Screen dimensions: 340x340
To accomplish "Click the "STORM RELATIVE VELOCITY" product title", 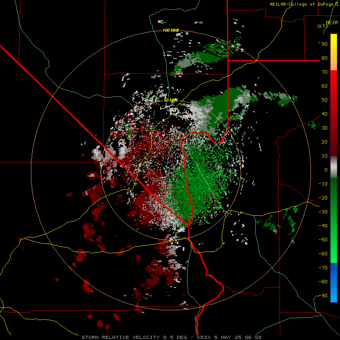I will pos(121,337).
